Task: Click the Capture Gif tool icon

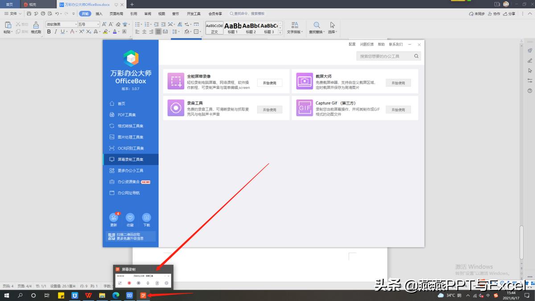Action: [304, 108]
